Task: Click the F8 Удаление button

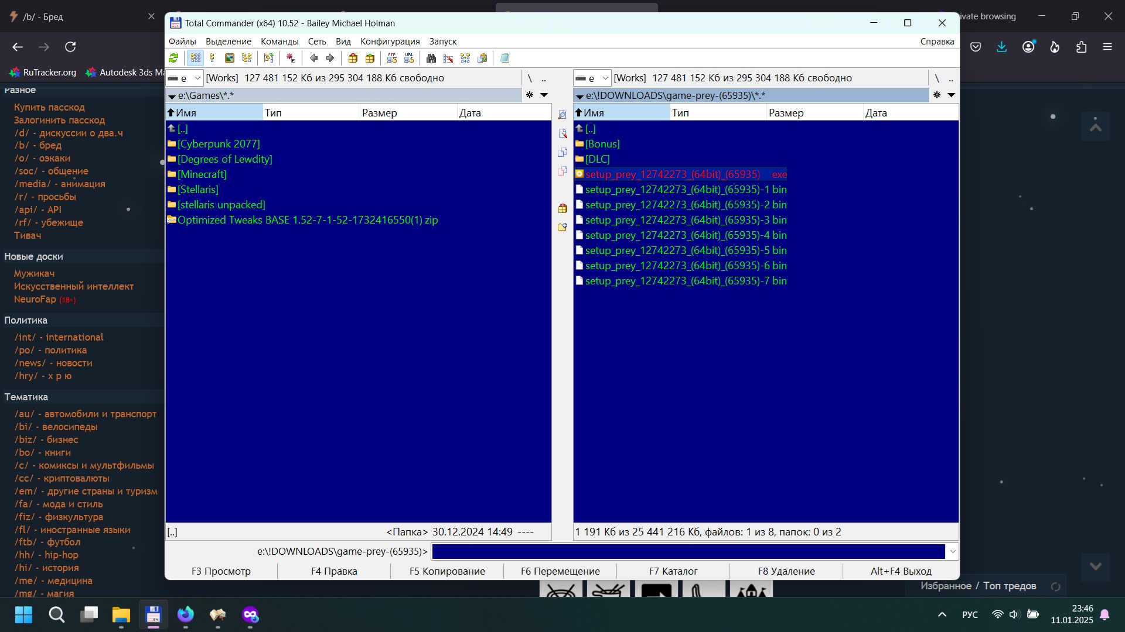Action: (786, 571)
